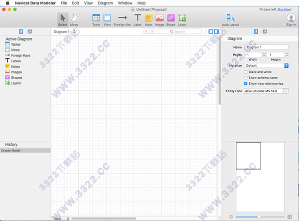The height and width of the screenshot is (221, 299).
Task: Open the Diagram 1 selector dropdown
Action: tap(64, 31)
